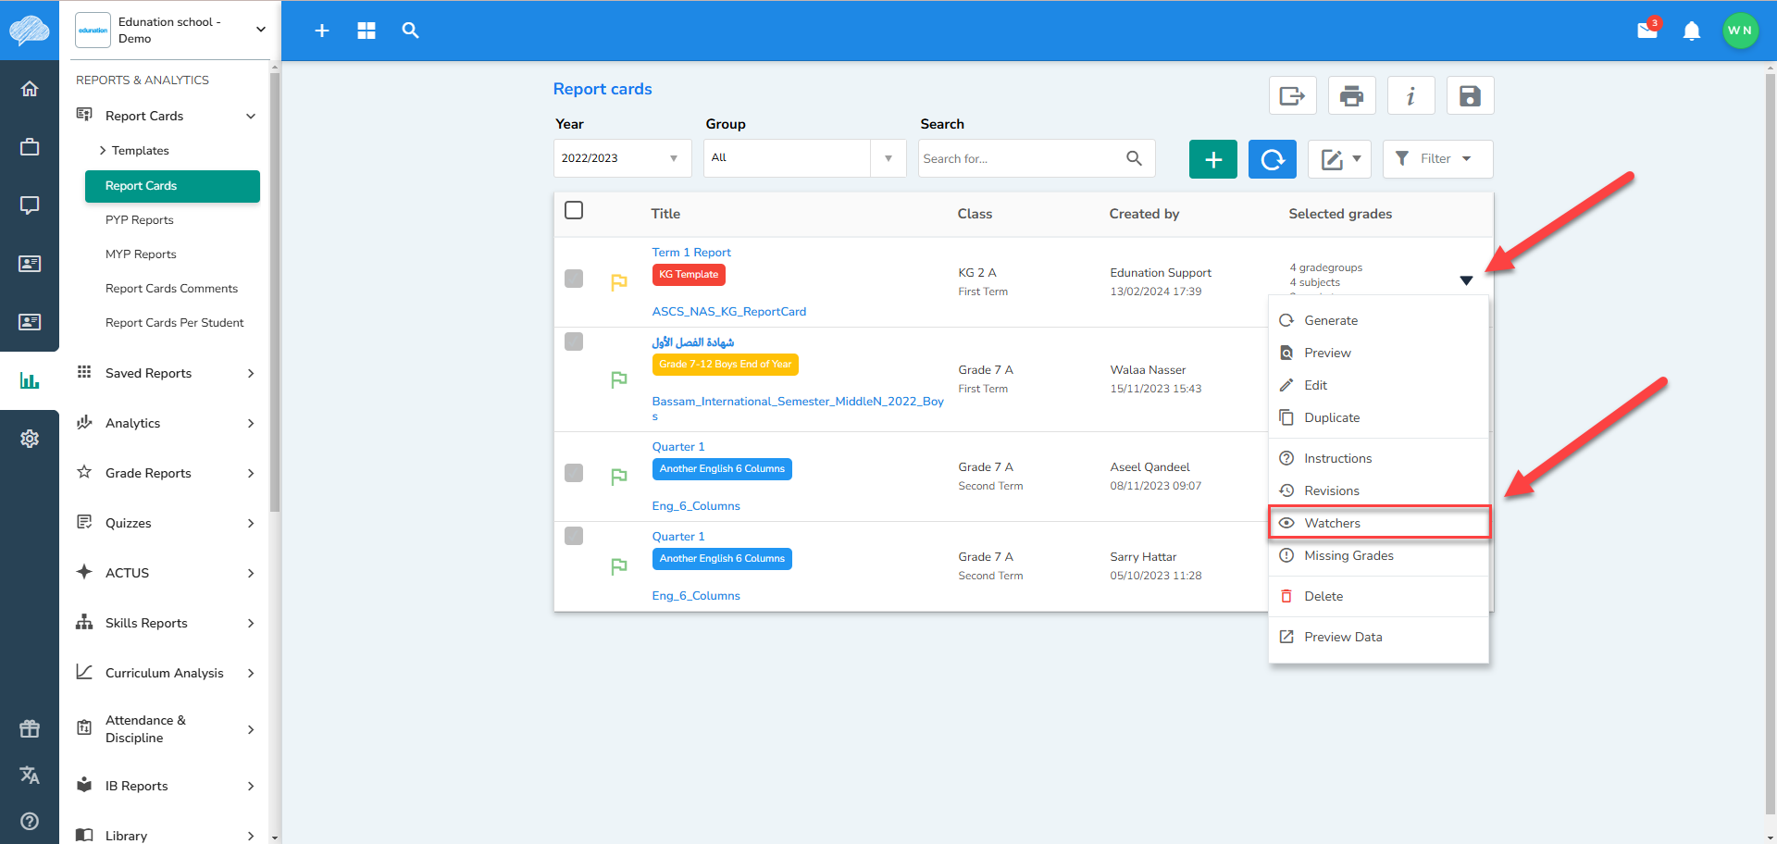Open the Edunation school Demo switcher

(171, 31)
